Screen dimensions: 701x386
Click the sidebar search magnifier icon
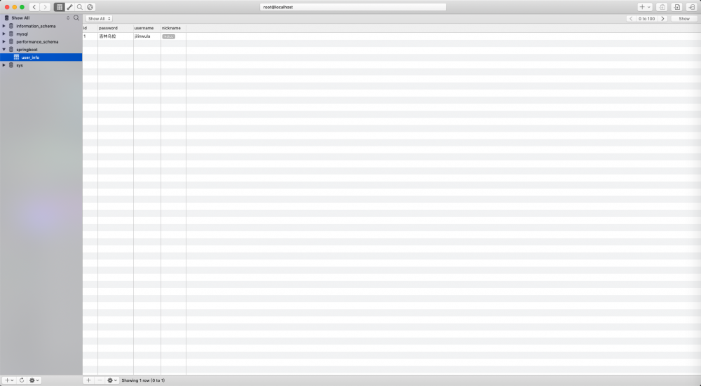tap(76, 18)
